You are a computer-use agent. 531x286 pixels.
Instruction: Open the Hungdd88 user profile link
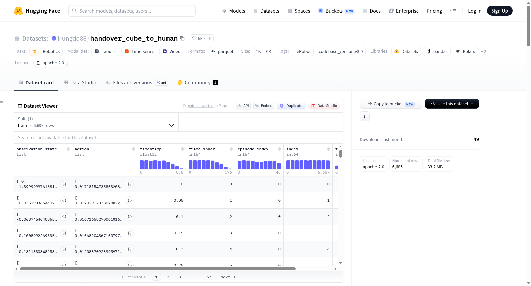pos(72,38)
